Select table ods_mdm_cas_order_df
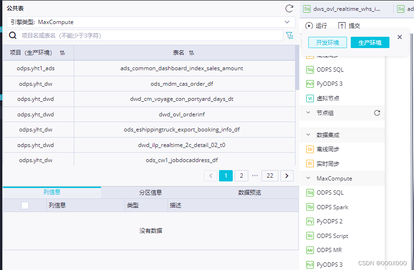 182,84
